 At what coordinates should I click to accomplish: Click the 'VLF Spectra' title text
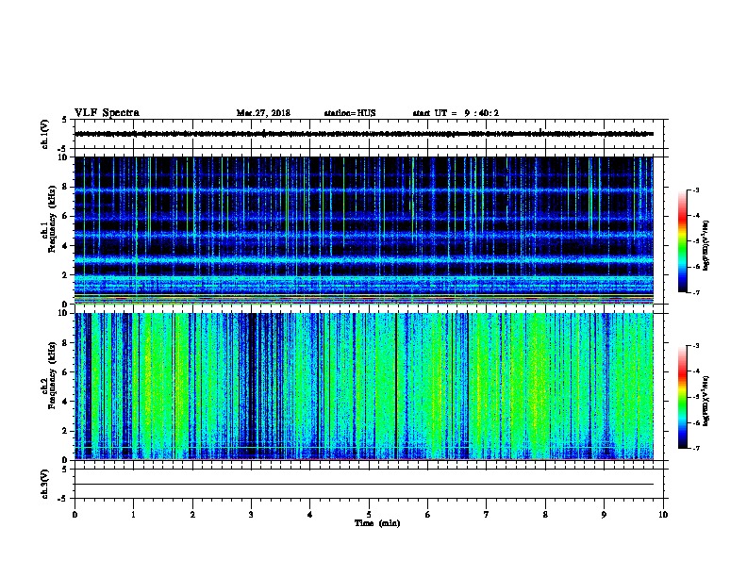tap(107, 113)
